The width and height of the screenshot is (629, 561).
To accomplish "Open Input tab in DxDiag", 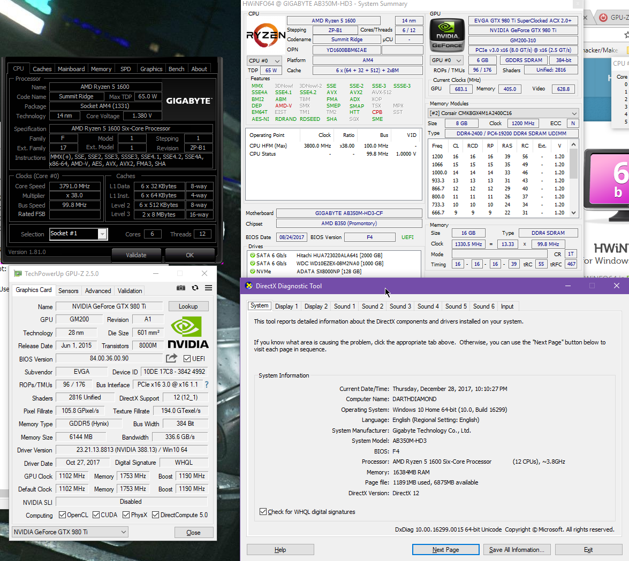I will click(507, 306).
